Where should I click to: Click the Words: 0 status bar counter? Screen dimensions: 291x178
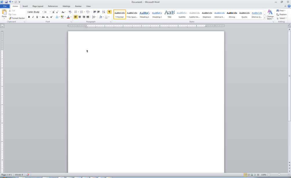coord(19,175)
